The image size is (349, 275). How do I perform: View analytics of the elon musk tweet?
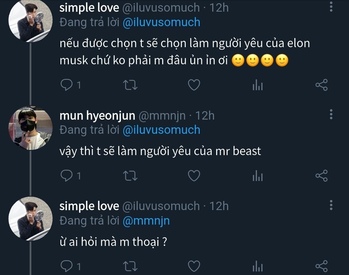tap(258, 85)
